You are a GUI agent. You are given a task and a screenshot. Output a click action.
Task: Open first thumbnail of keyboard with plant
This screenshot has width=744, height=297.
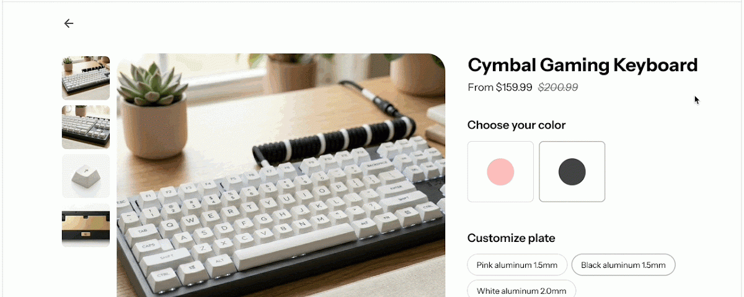tap(86, 78)
